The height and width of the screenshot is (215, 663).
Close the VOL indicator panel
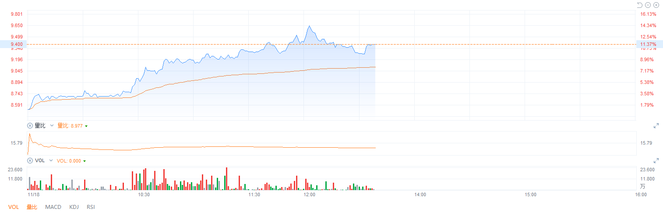point(30,161)
